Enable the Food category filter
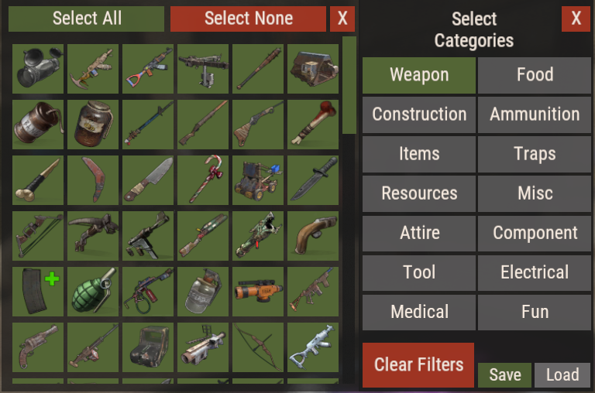This screenshot has width=595, height=393. click(535, 75)
